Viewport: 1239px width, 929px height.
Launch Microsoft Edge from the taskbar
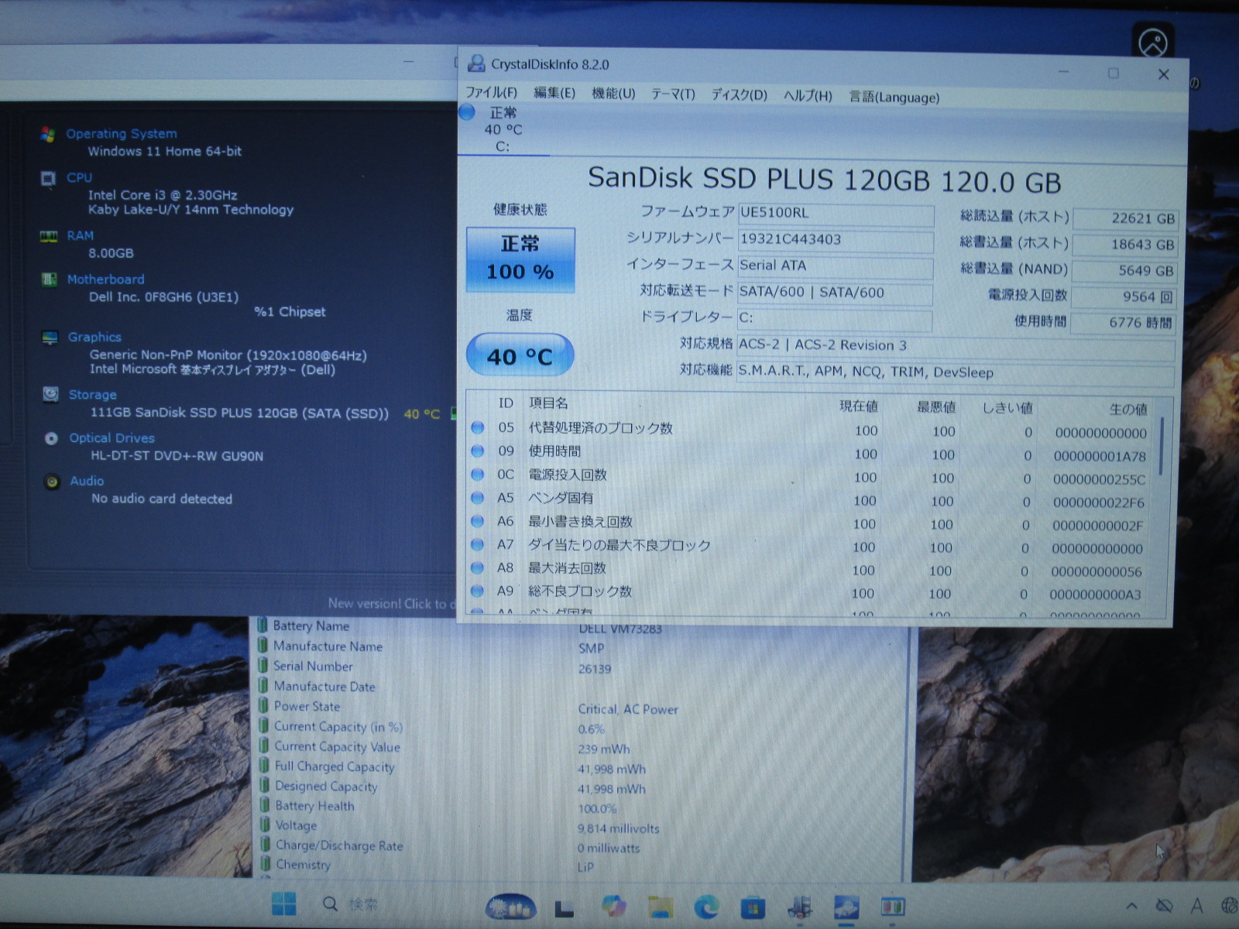[706, 906]
